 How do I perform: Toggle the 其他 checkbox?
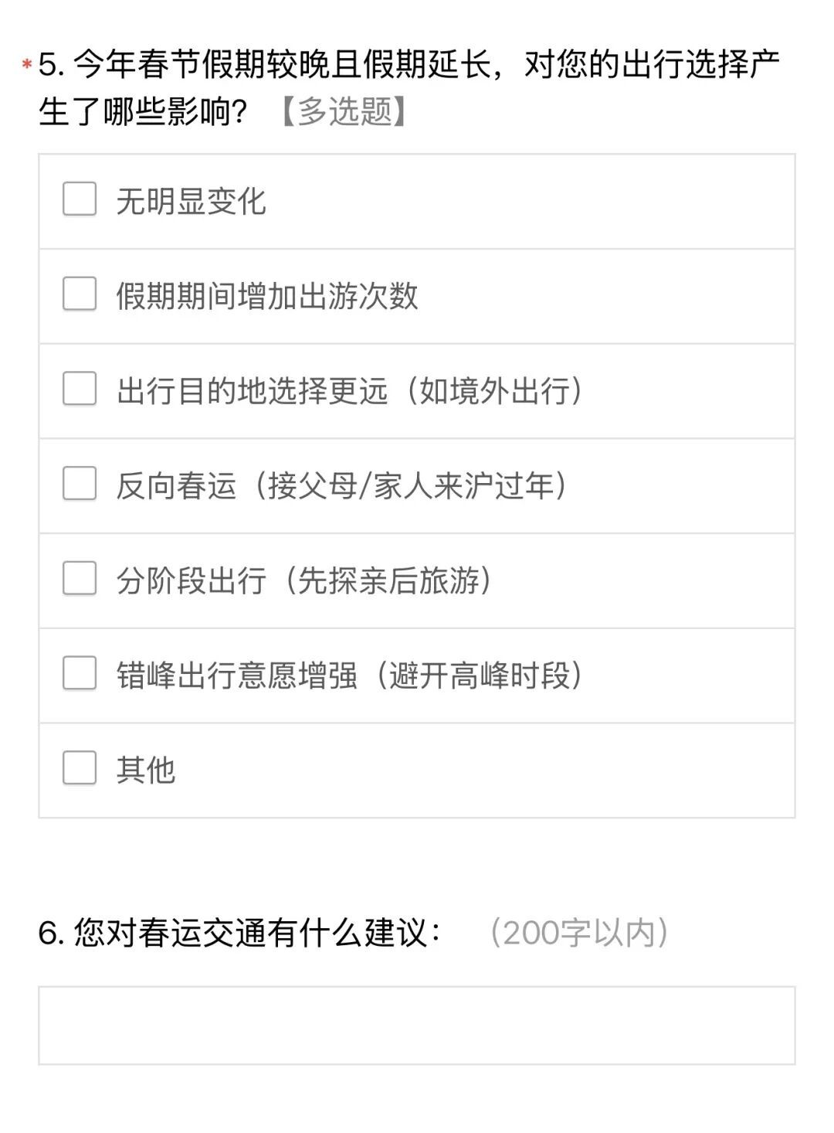[80, 768]
